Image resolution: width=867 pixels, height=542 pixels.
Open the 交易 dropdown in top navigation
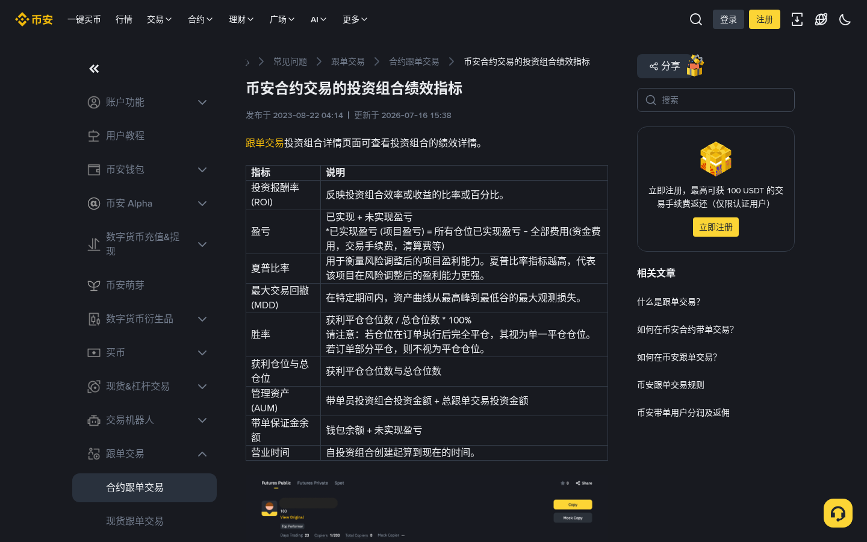[160, 19]
